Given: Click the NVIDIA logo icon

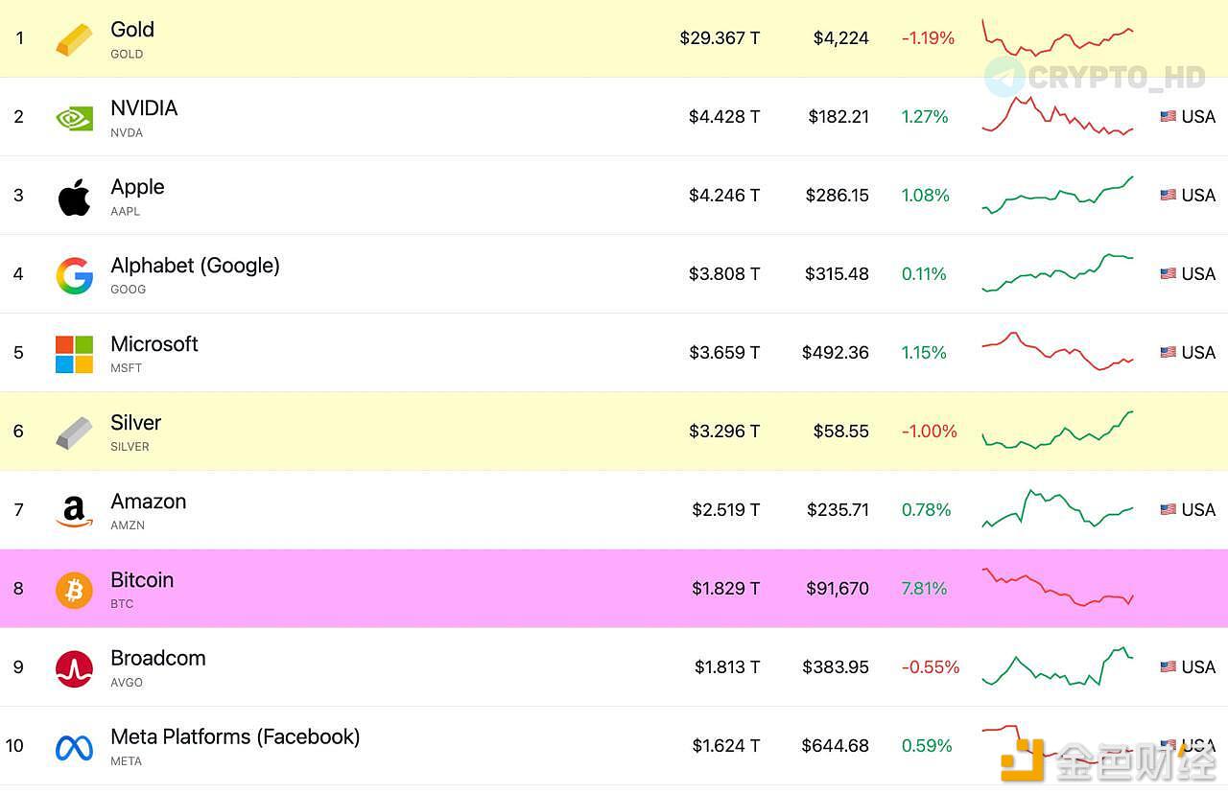Looking at the screenshot, I should (x=74, y=118).
